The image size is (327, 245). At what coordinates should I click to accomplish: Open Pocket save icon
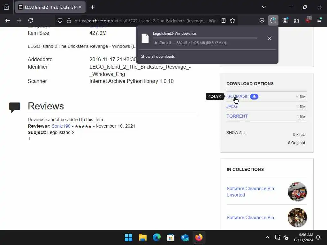click(x=262, y=20)
